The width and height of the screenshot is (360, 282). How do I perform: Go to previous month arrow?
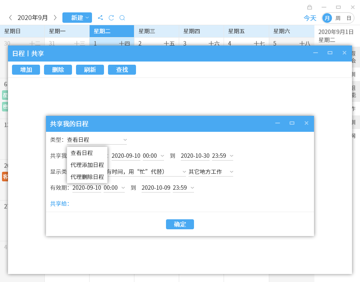(x=10, y=18)
